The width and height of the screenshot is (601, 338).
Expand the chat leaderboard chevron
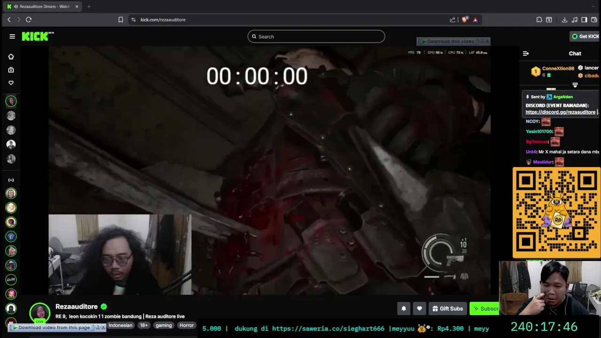[x=575, y=85]
